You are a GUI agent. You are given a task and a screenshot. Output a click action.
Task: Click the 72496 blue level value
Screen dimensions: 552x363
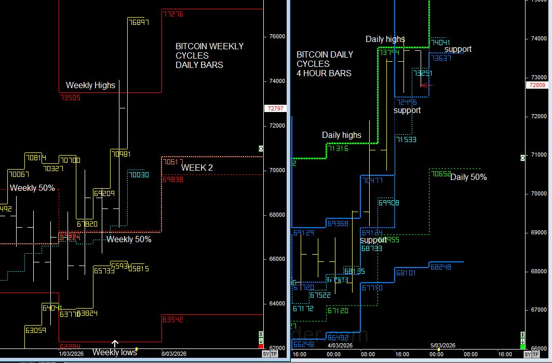point(407,102)
